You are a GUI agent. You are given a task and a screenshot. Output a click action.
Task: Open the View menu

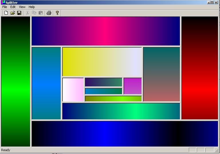tap(22, 7)
